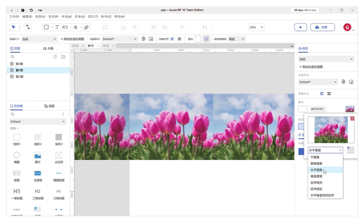
Task: Choose 不重复 from the repeat list
Action: point(315,157)
